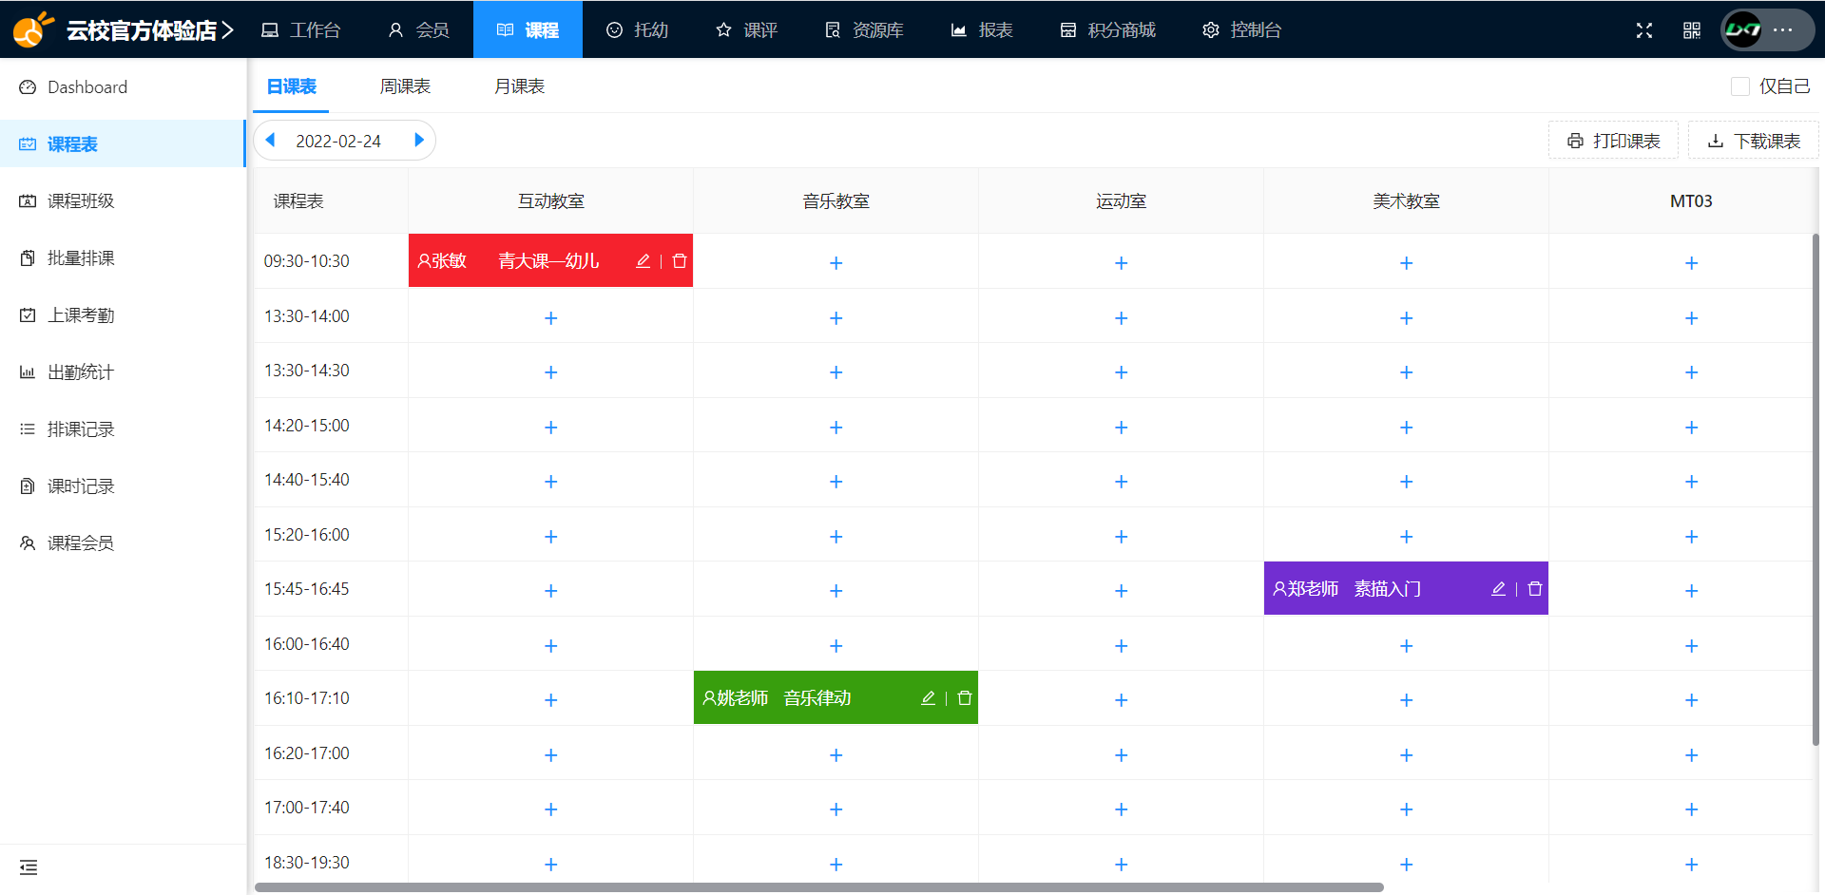This screenshot has height=895, width=1825.
Task: Click the green 音乐律动 lesson block
Action: (x=836, y=697)
